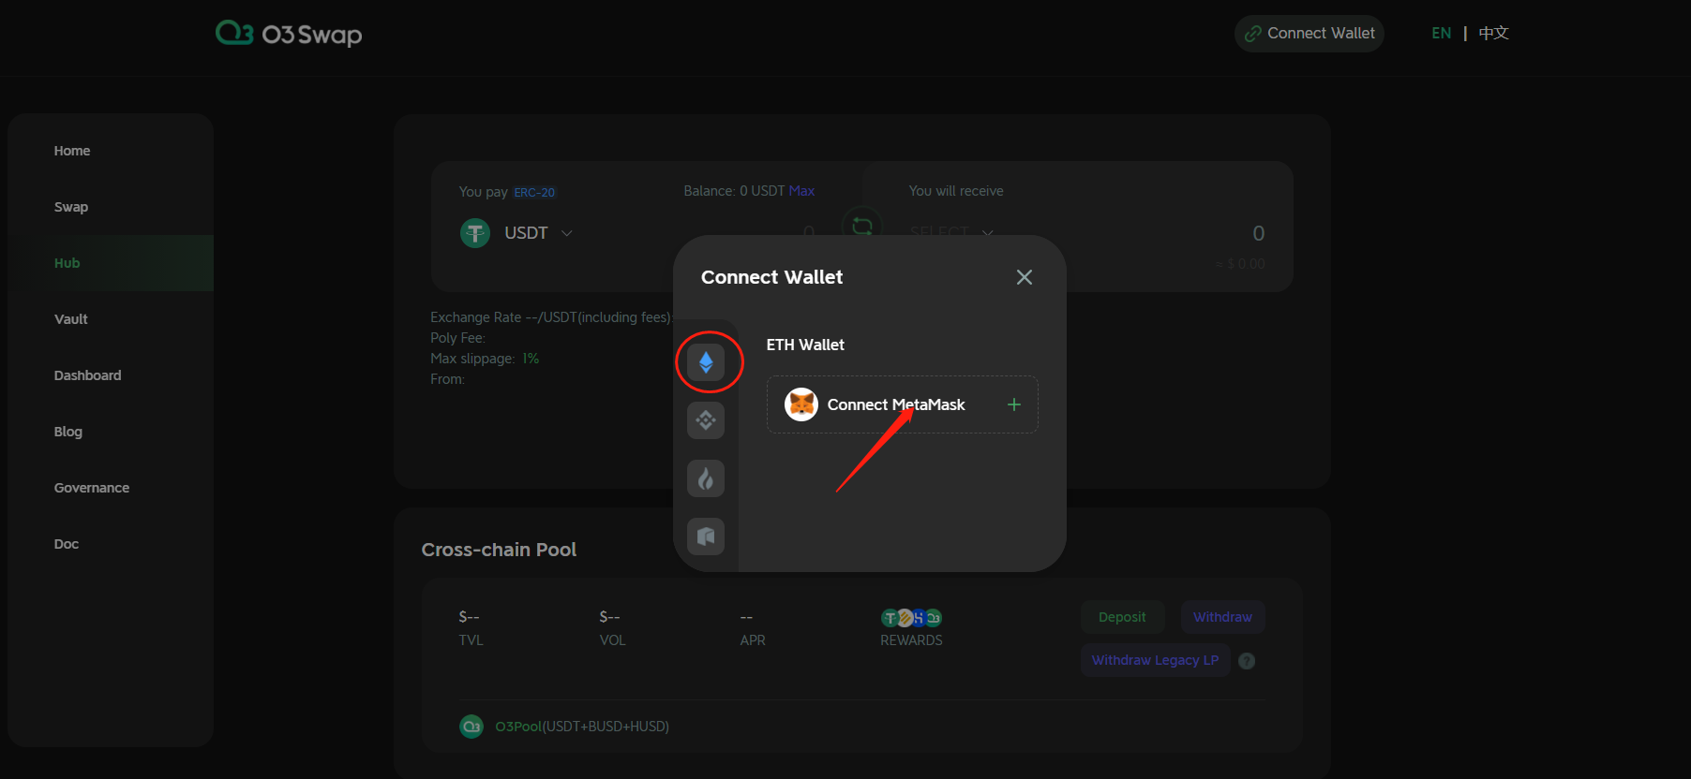Screen dimensions: 1691x779
Task: Open Dashboard in the sidebar
Action: pos(88,375)
